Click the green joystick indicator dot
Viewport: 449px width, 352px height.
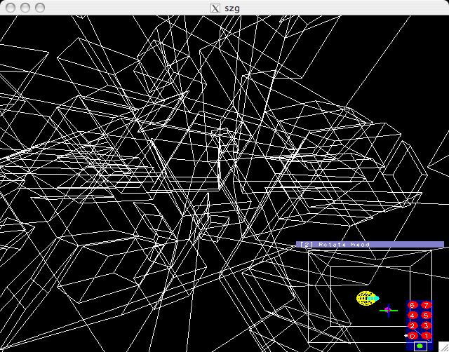click(420, 346)
